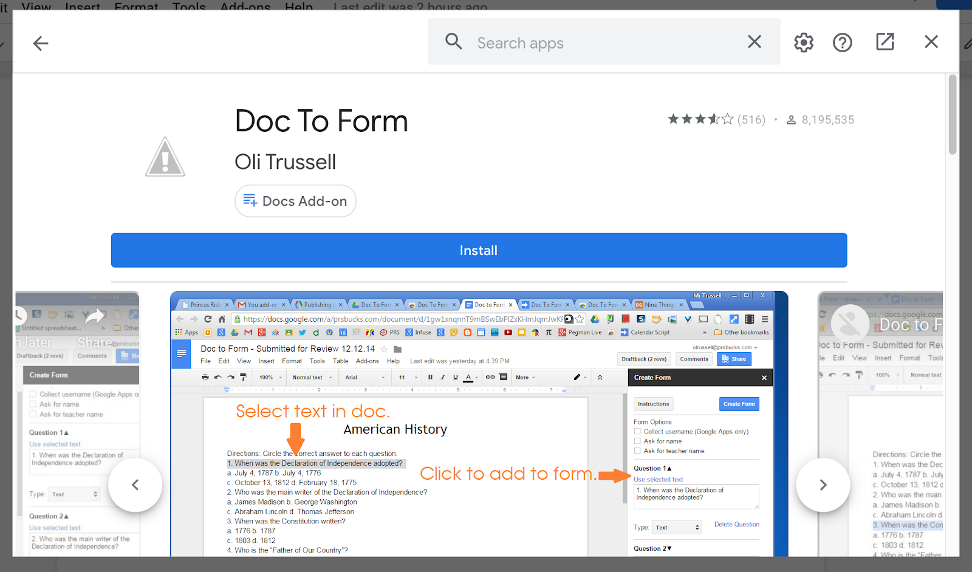Open listing in new window via arrow icon
This screenshot has width=972, height=572.
(x=885, y=42)
